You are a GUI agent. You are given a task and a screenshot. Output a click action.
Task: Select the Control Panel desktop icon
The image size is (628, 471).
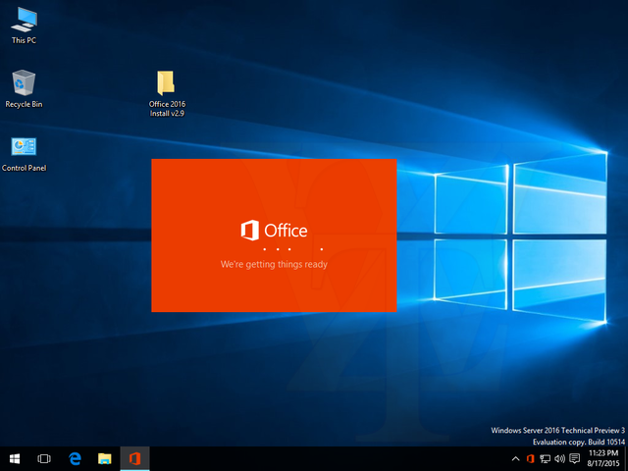click(x=24, y=154)
